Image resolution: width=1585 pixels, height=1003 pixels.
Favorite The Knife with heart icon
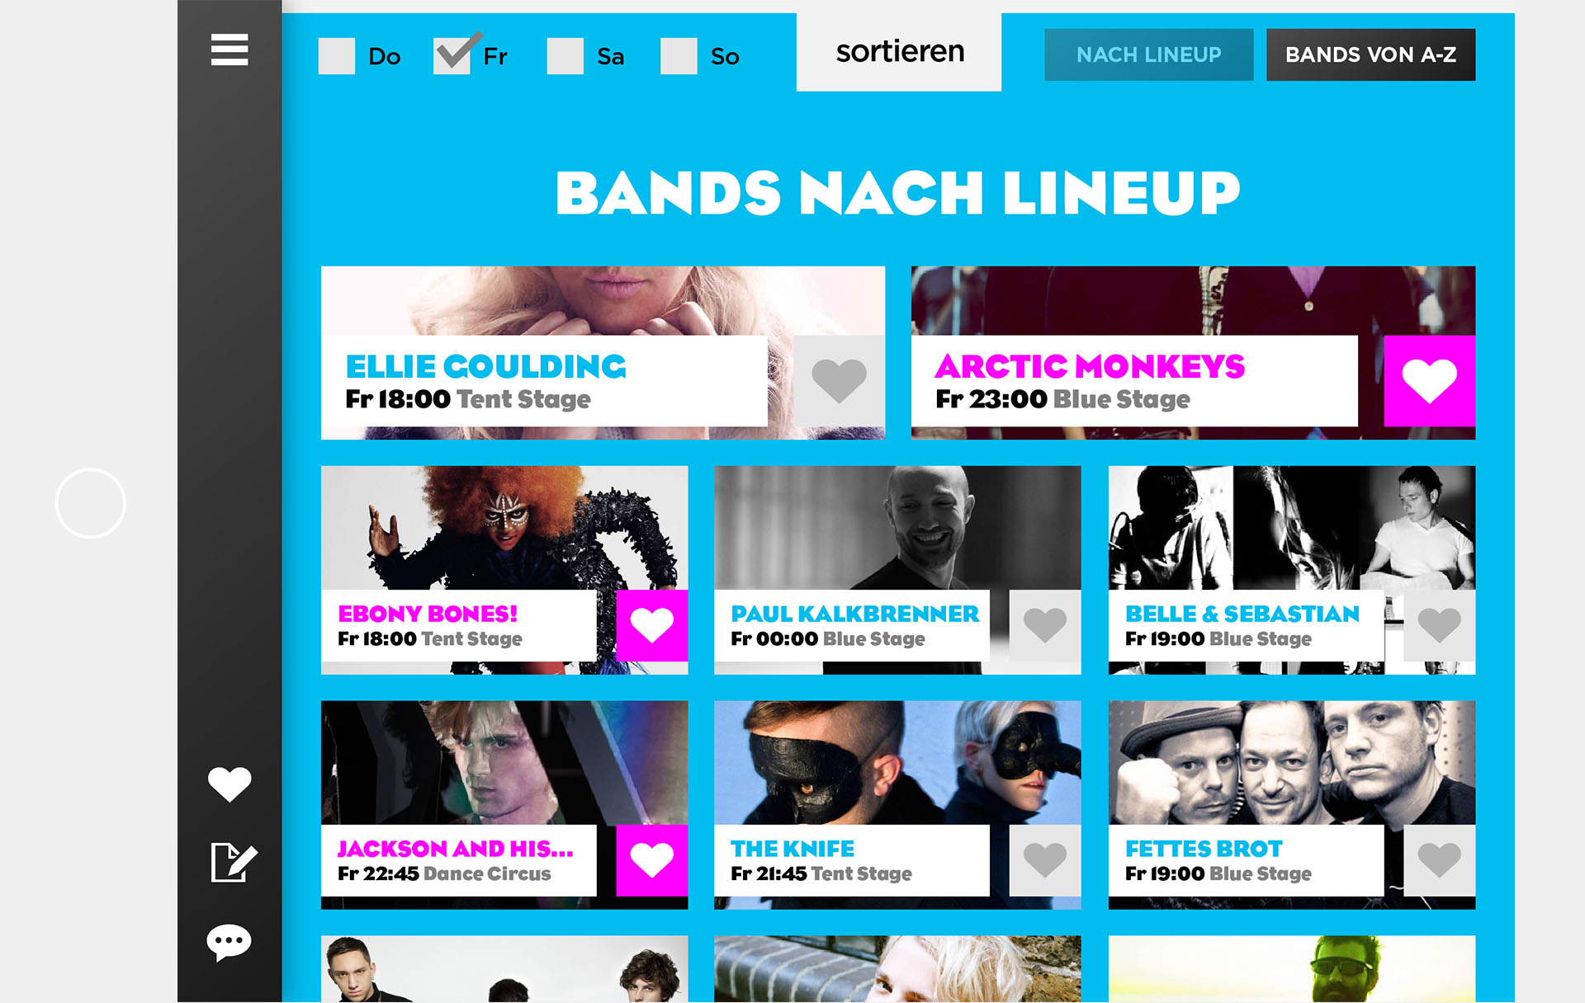click(1045, 860)
